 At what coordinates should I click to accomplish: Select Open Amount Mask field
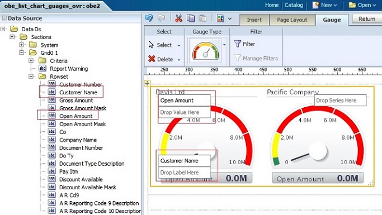pyautogui.click(x=83, y=124)
